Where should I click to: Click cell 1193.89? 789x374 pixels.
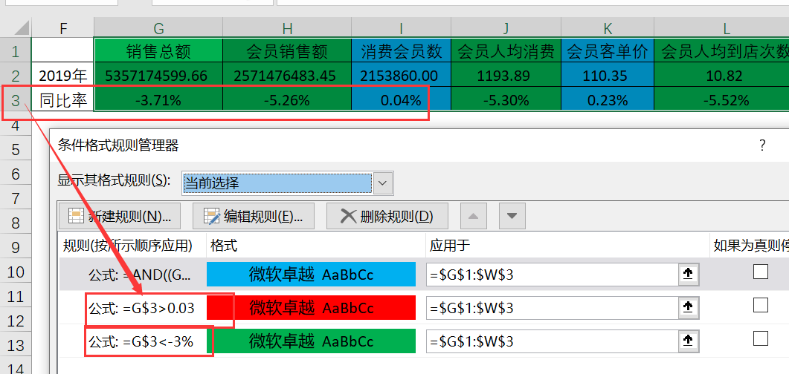click(x=506, y=76)
